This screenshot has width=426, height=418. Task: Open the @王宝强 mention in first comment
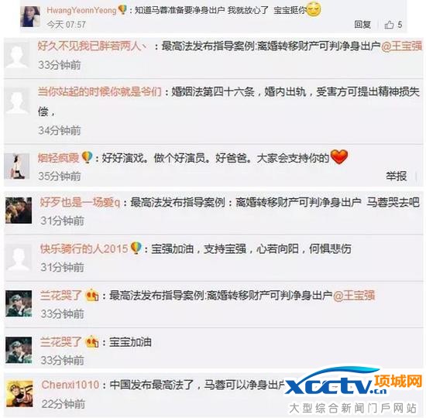click(x=401, y=46)
